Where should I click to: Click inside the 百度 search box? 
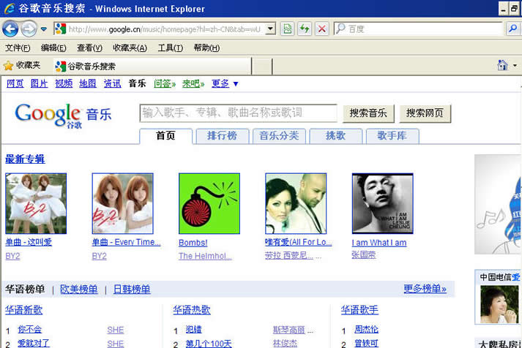tap(418, 29)
